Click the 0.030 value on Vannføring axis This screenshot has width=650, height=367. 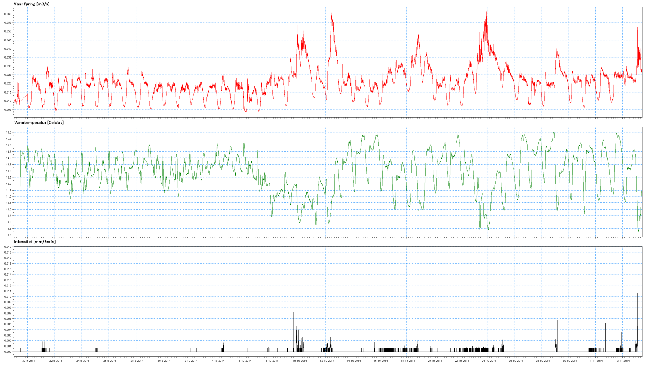click(8, 66)
